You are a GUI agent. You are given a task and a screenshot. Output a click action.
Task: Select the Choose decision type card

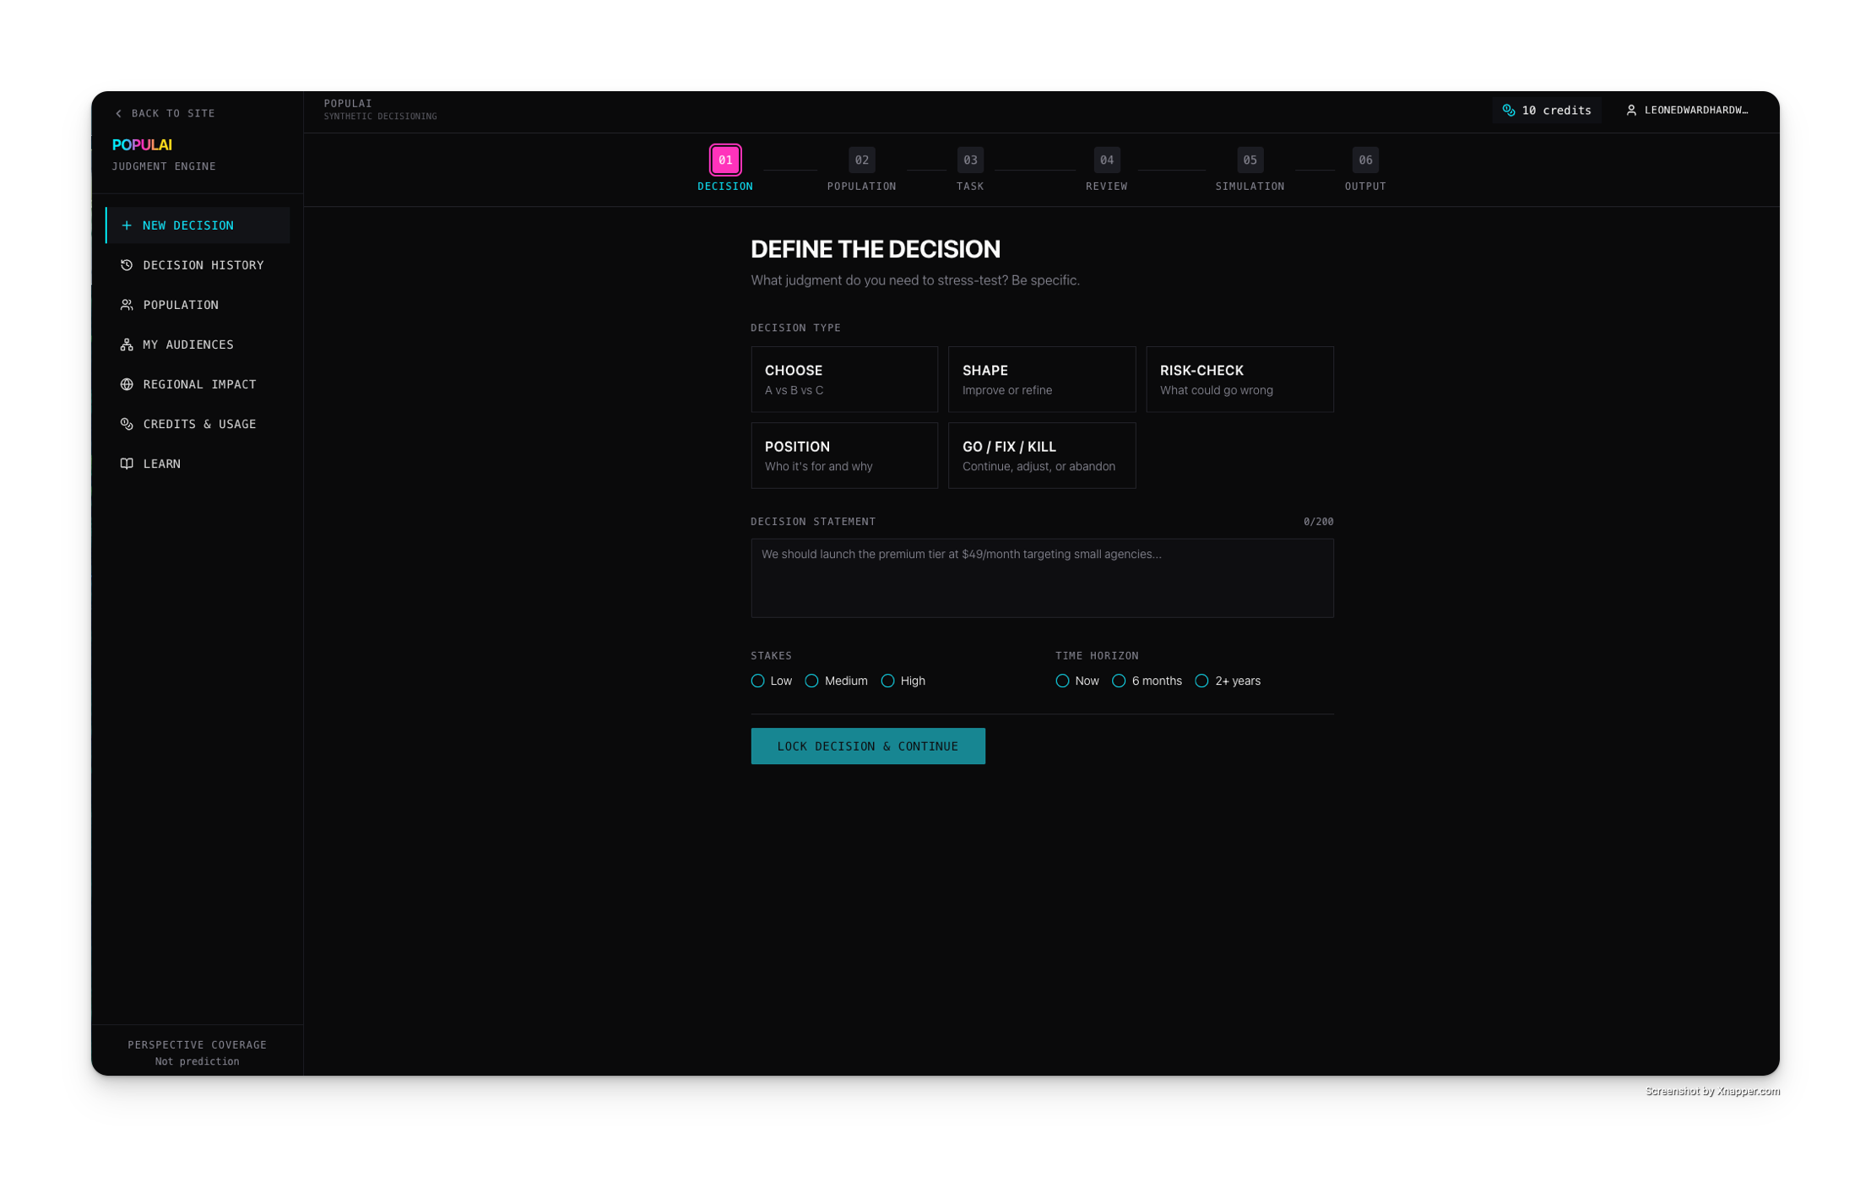point(844,379)
